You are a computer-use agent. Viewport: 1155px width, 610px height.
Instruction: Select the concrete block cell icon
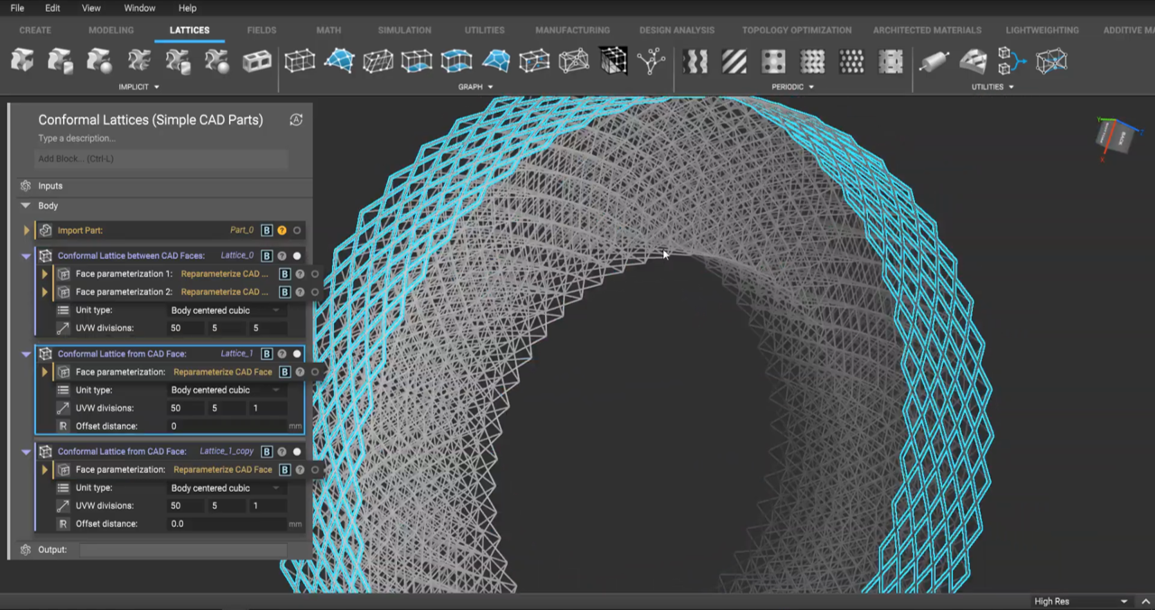click(256, 61)
